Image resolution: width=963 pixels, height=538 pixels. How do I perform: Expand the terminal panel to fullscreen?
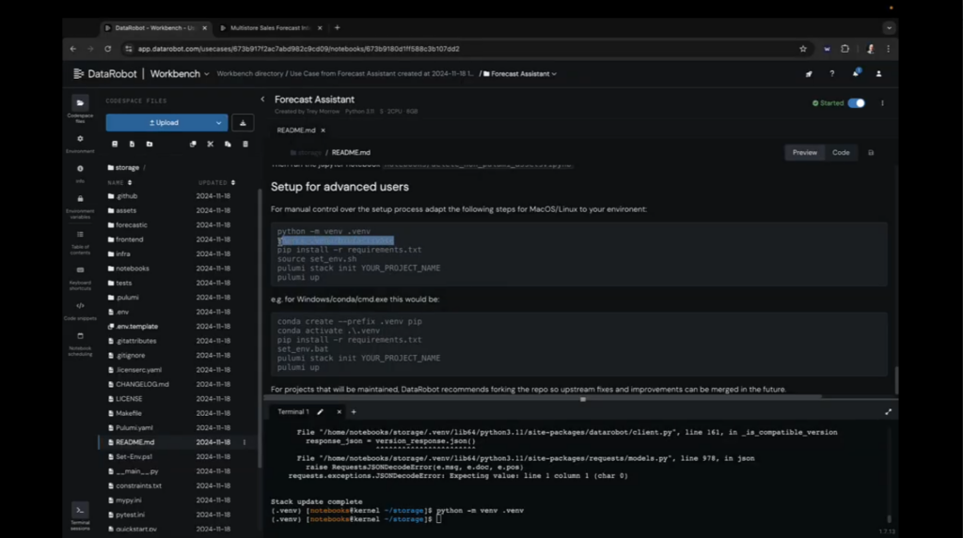click(888, 412)
